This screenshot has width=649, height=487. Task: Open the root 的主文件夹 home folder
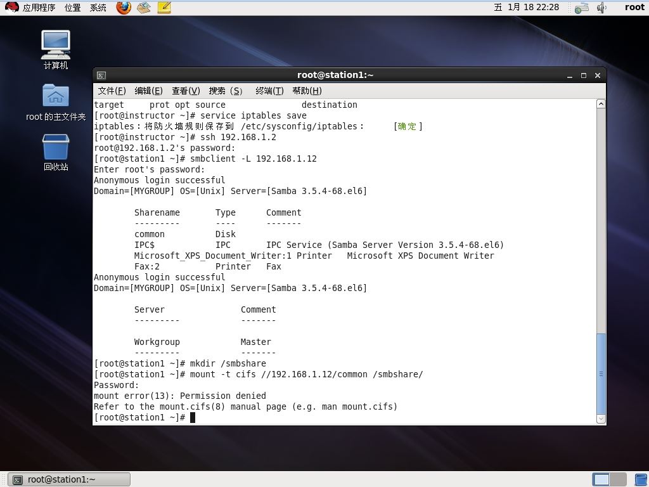[56, 103]
